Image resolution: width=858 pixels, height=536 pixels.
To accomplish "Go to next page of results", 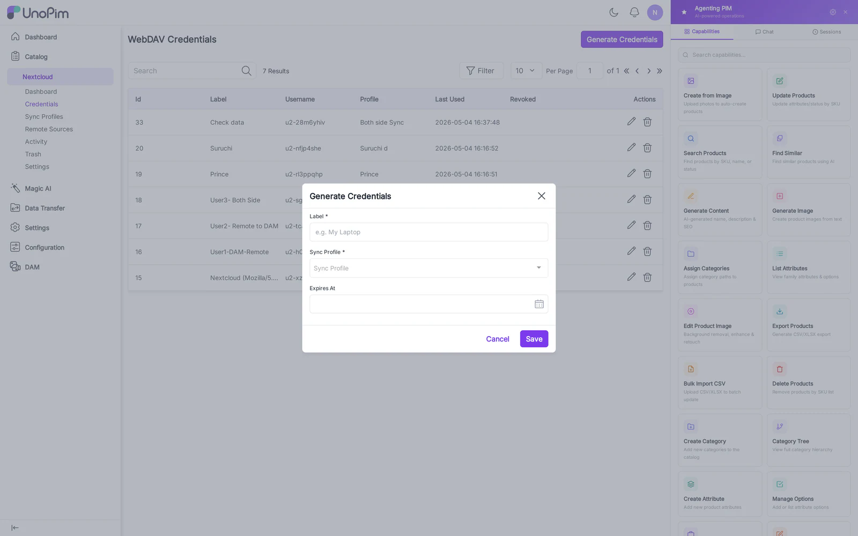I will 649,71.
